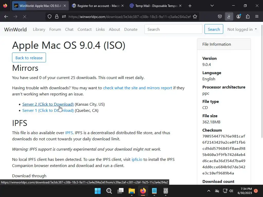
Task: Open the extensions puzzle icon
Action: (248, 17)
